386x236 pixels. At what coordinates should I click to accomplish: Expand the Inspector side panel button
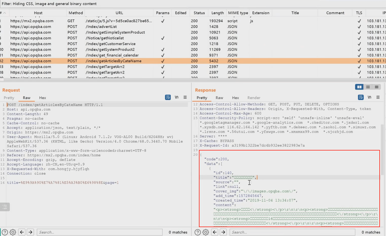tap(5, 207)
